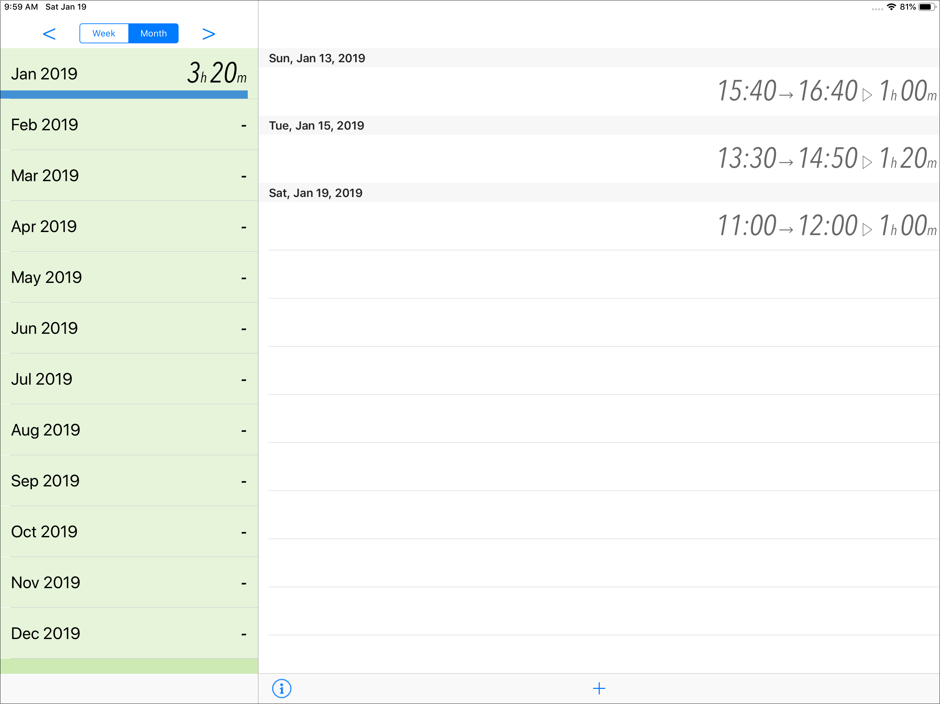
Task: Add a new time entry with plus
Action: [599, 688]
